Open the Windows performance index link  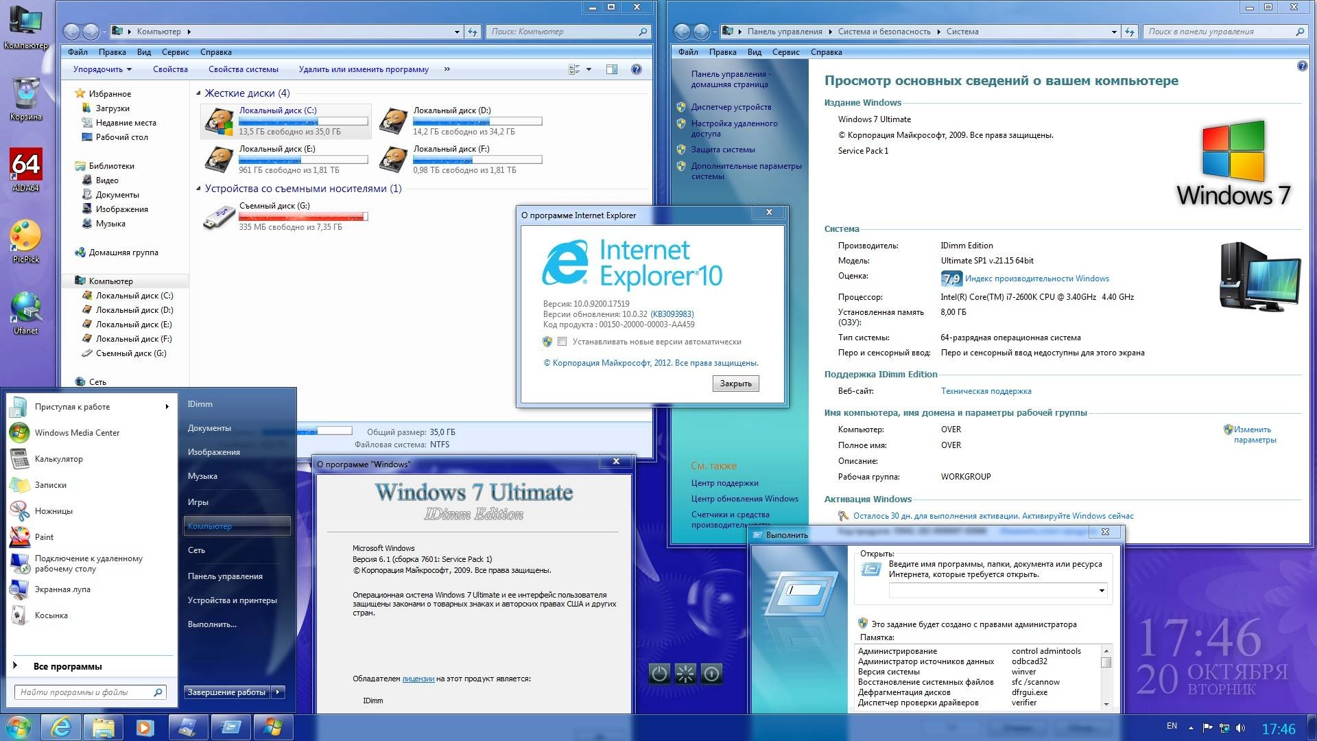pos(1037,279)
